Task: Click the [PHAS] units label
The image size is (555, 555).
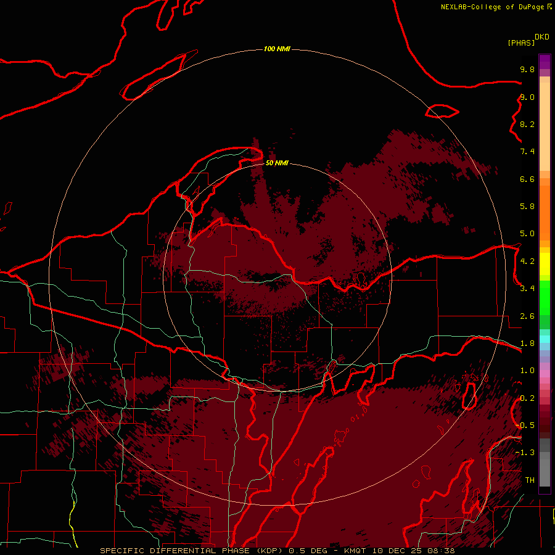Action: coord(521,43)
